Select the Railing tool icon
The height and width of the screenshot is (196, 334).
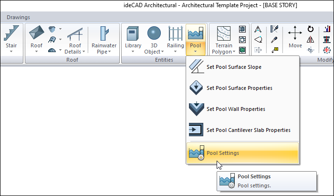pos(176,34)
